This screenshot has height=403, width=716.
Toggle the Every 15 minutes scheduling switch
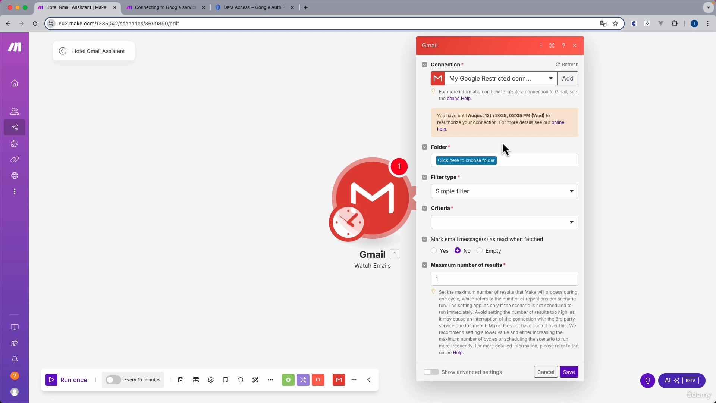coord(113,380)
